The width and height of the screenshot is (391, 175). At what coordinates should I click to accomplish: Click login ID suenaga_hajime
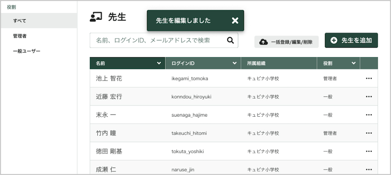pos(189,115)
